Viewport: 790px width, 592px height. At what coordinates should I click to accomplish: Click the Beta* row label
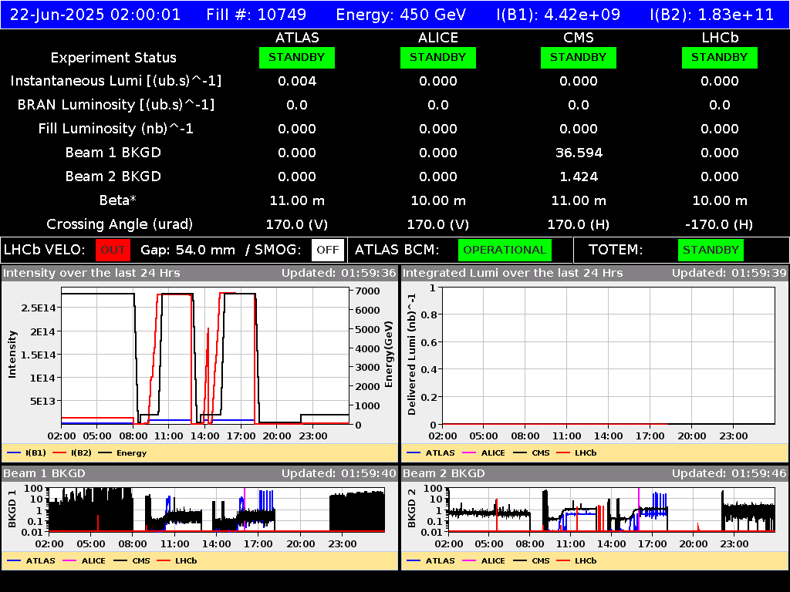tap(118, 200)
